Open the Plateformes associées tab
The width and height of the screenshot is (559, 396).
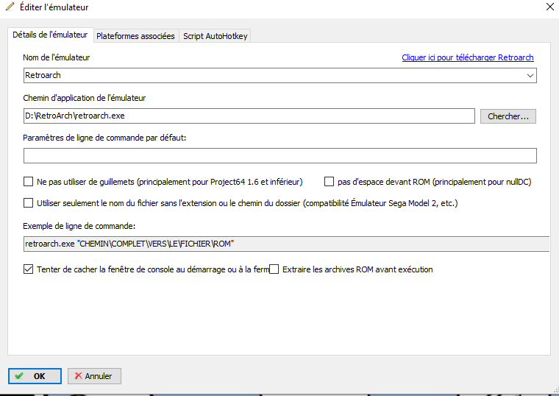pyautogui.click(x=135, y=36)
